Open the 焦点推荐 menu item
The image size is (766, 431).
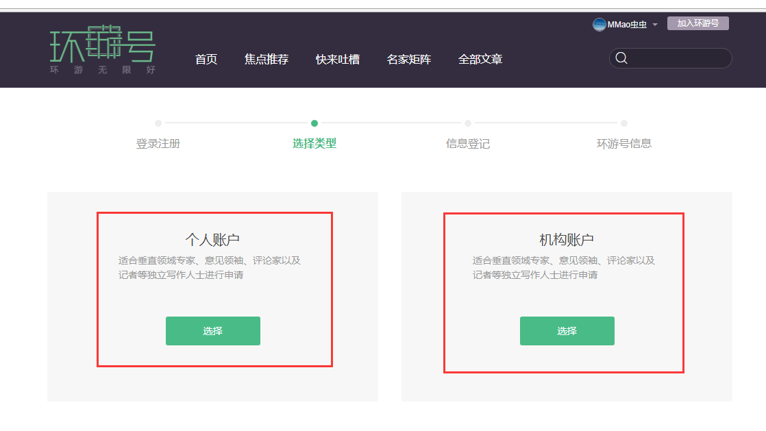tap(267, 59)
